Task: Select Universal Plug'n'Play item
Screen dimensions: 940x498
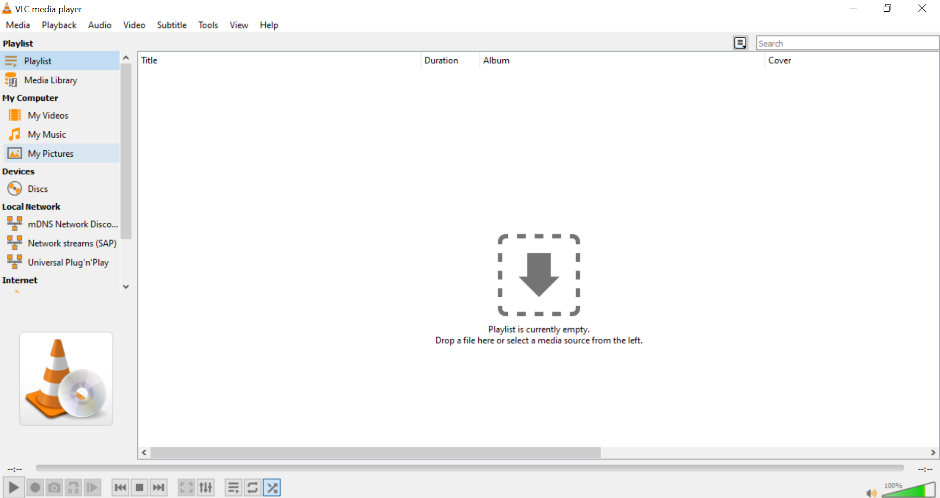Action: 61,262
